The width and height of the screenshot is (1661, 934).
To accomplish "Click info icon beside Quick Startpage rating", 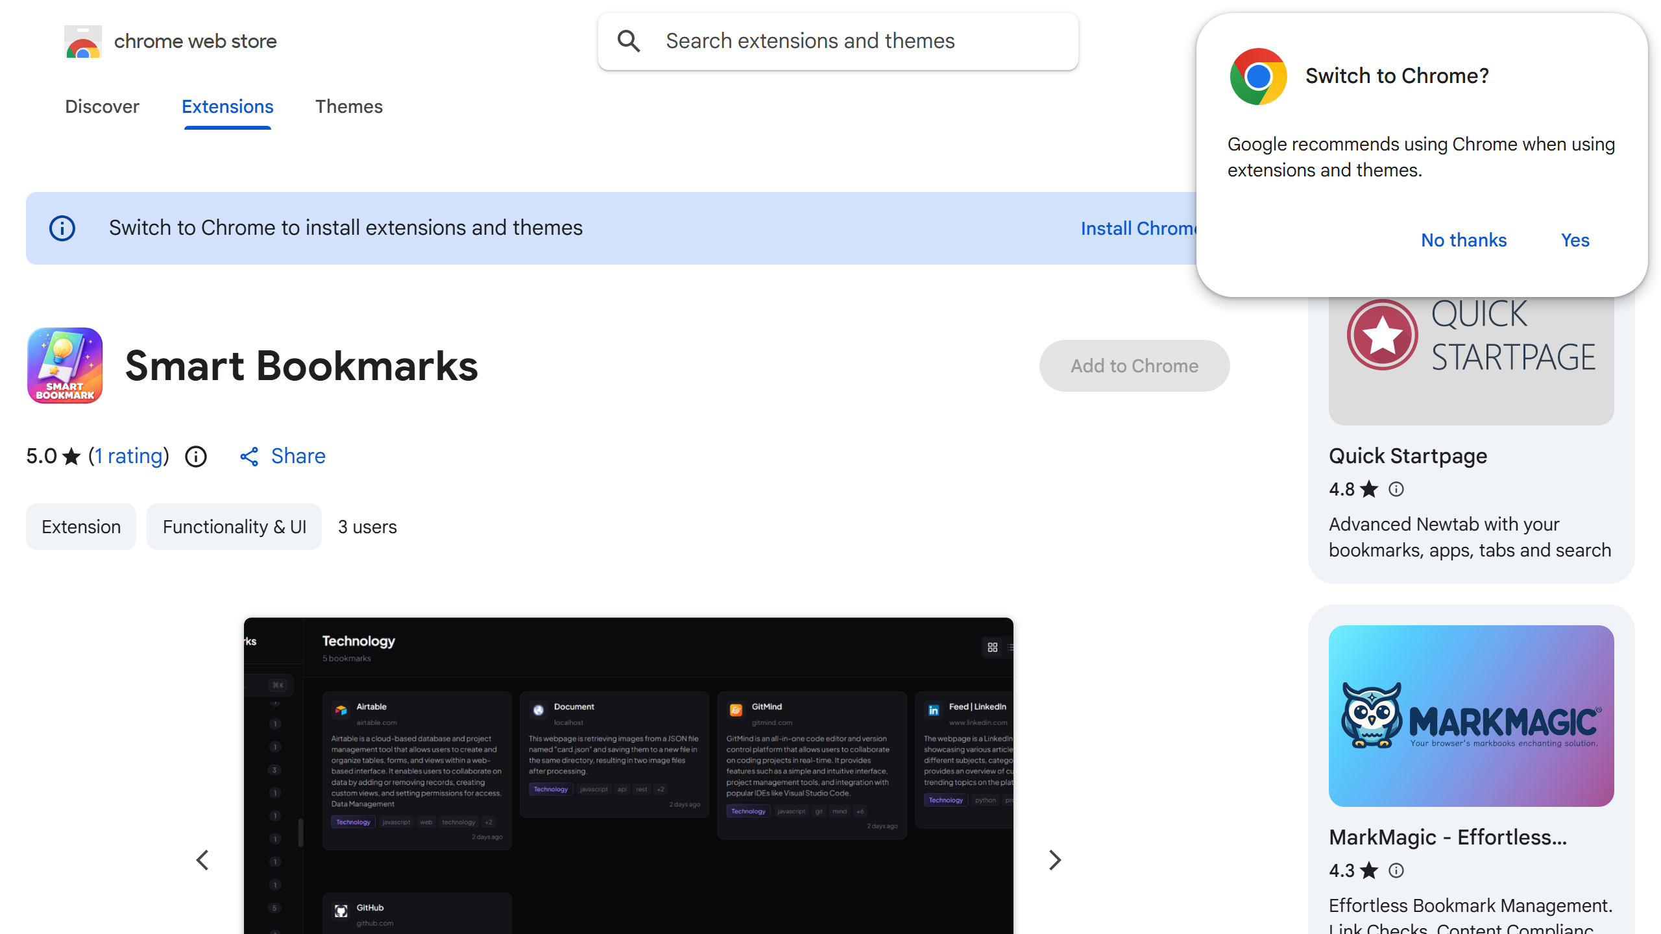I will [x=1396, y=489].
